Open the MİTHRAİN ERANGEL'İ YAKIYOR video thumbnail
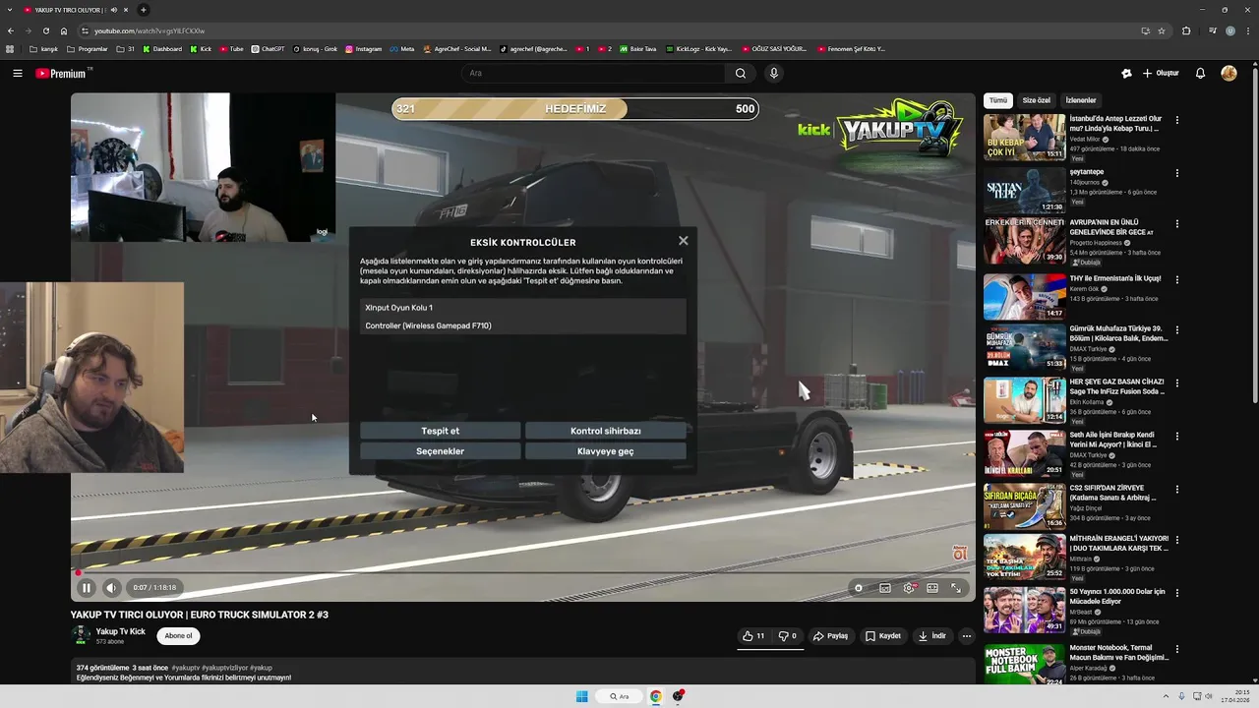This screenshot has height=708, width=1259. (1024, 557)
